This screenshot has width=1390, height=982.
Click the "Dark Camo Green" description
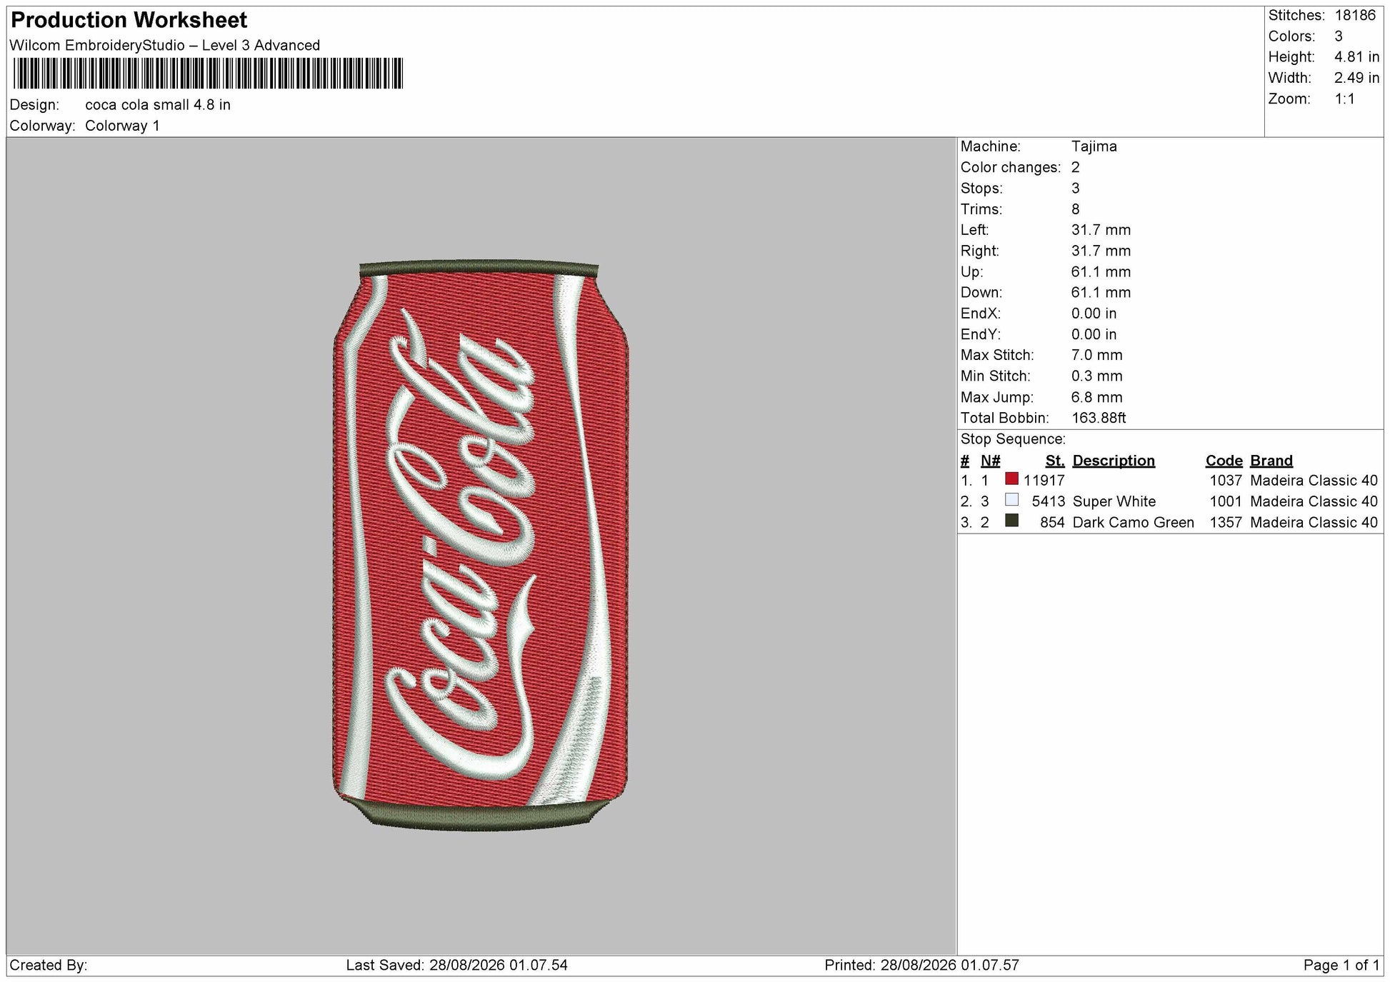[1133, 523]
